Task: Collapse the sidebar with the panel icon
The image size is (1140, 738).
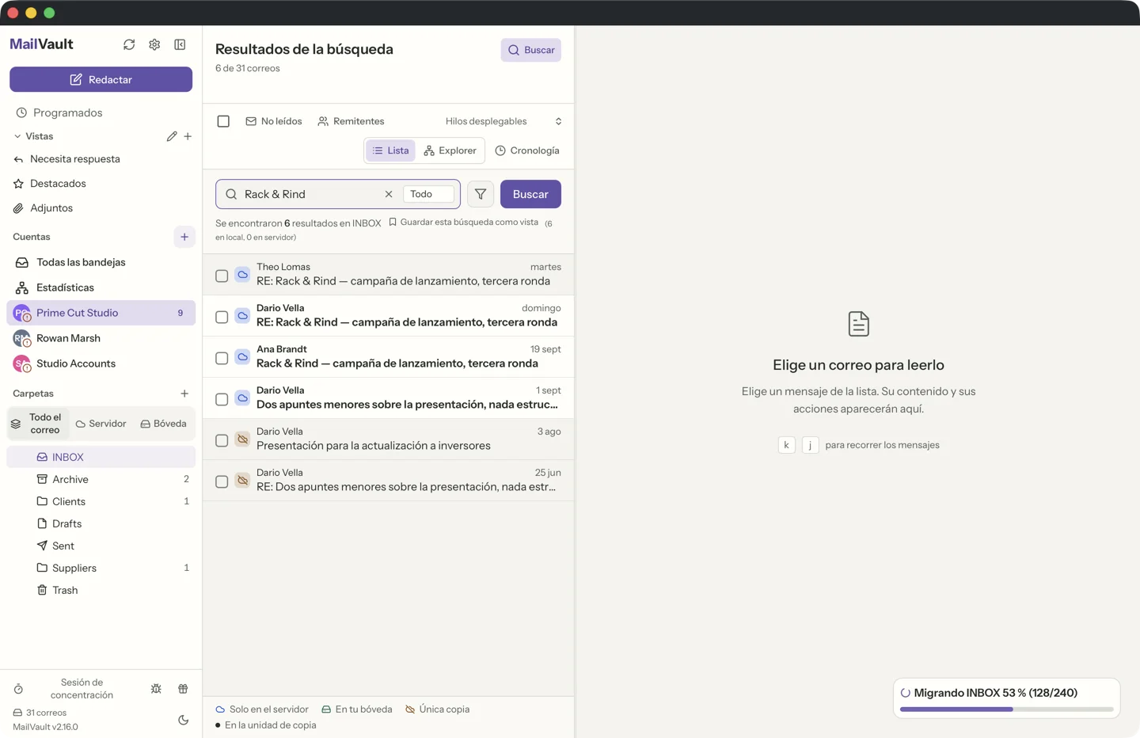Action: (180, 44)
